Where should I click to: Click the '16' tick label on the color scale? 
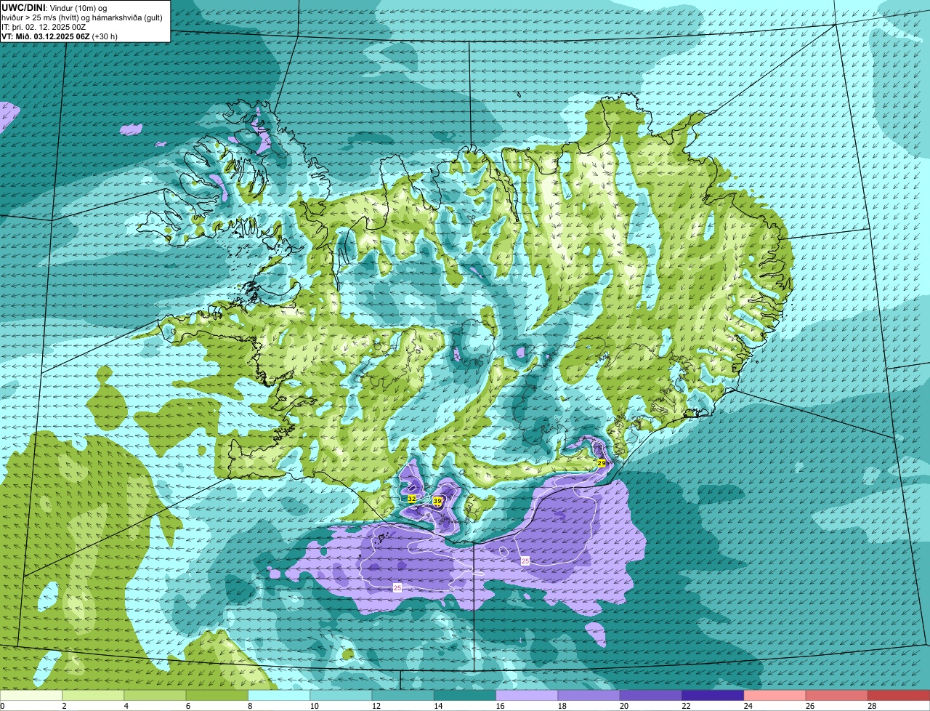(499, 706)
